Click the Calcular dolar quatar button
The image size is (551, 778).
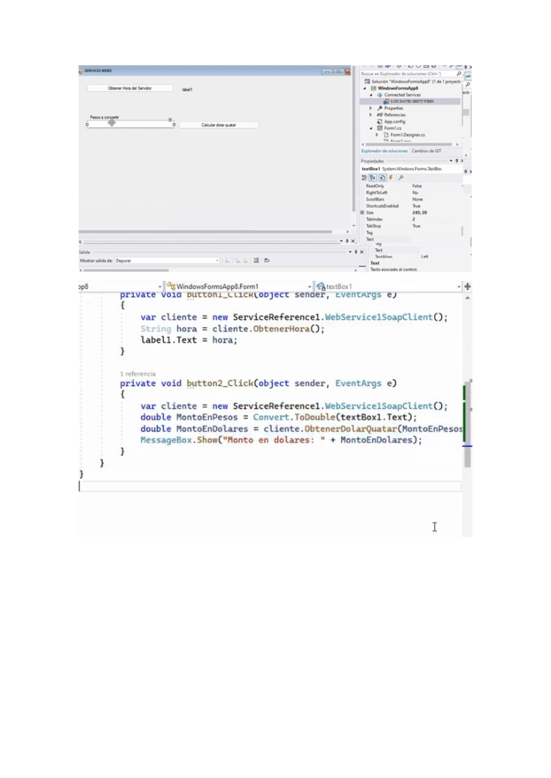[x=219, y=125]
